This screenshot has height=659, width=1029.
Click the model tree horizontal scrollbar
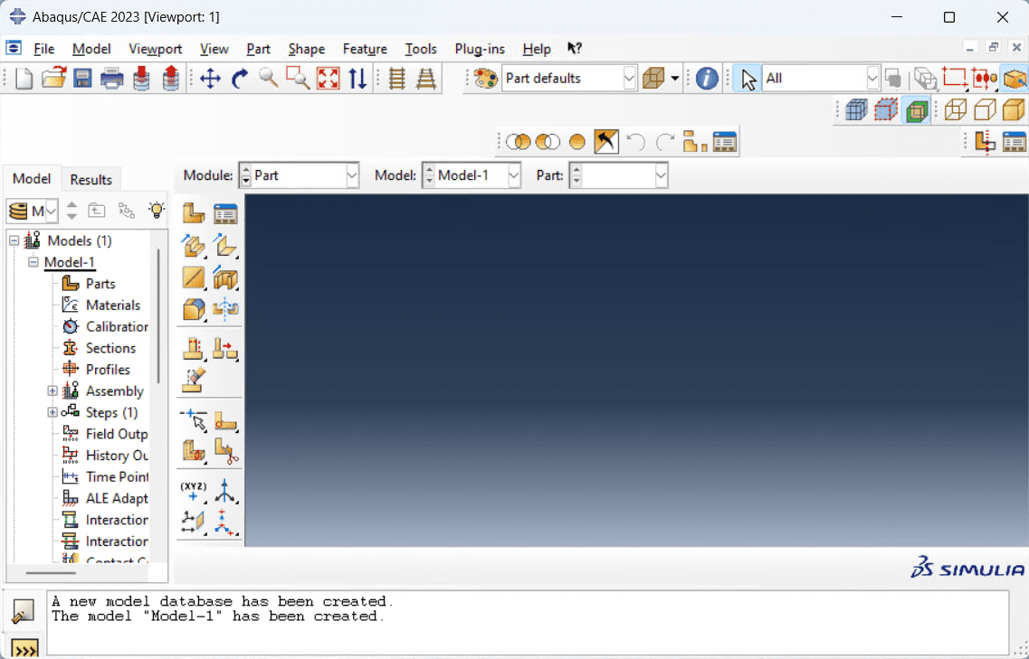coord(51,572)
